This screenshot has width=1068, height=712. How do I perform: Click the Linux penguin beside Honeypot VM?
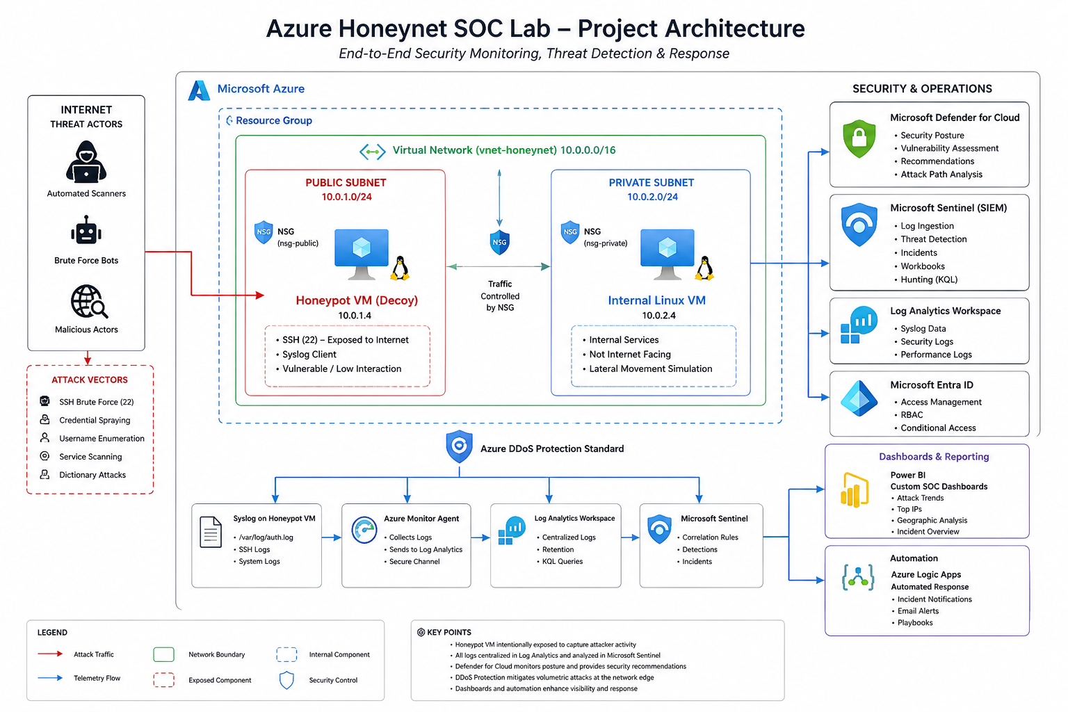click(x=400, y=268)
